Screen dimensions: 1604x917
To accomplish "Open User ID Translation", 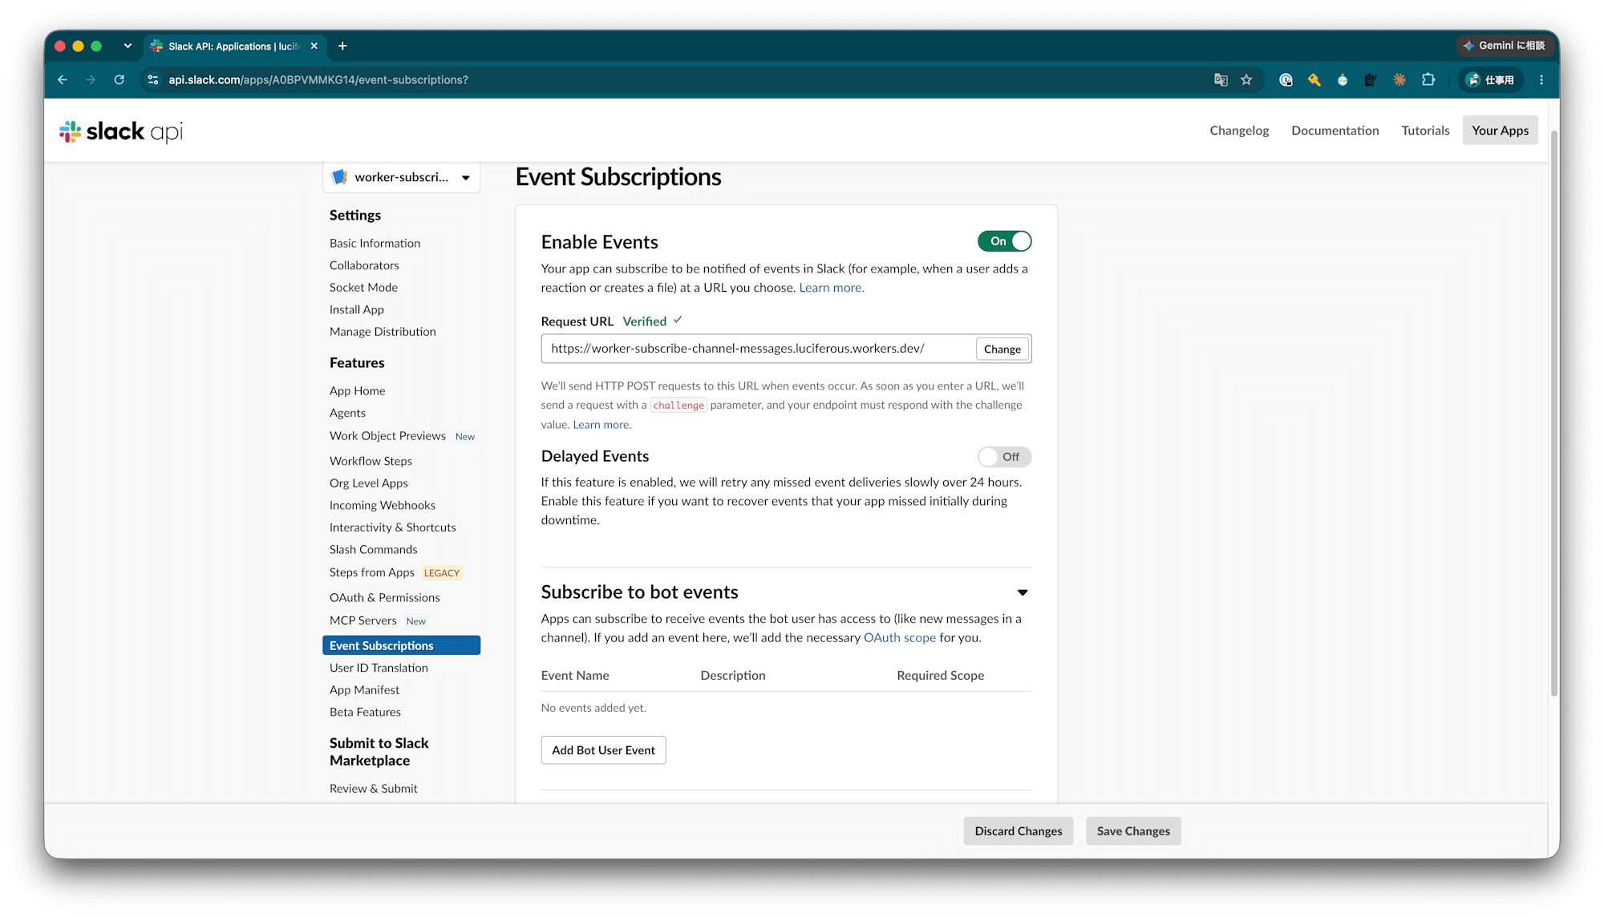I will click(x=379, y=668).
